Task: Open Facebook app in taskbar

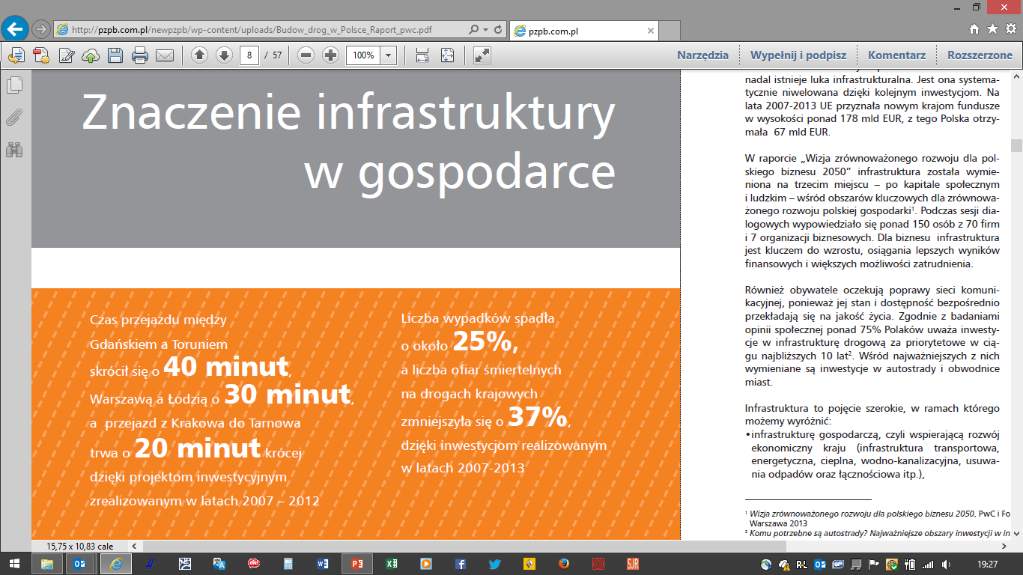Action: [x=461, y=564]
